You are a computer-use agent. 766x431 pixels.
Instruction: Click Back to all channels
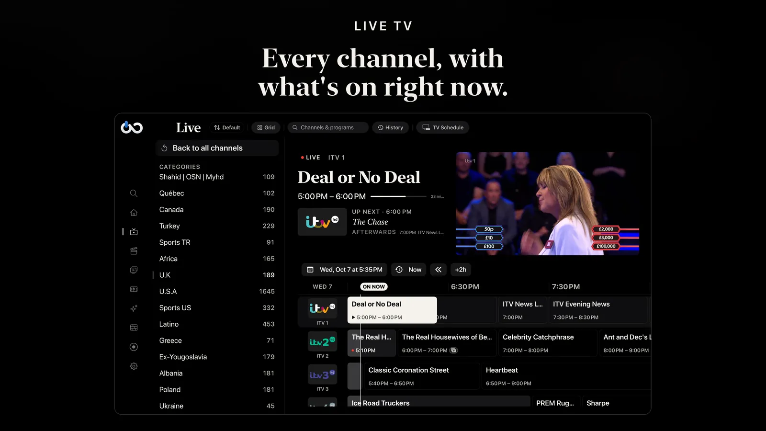(217, 148)
